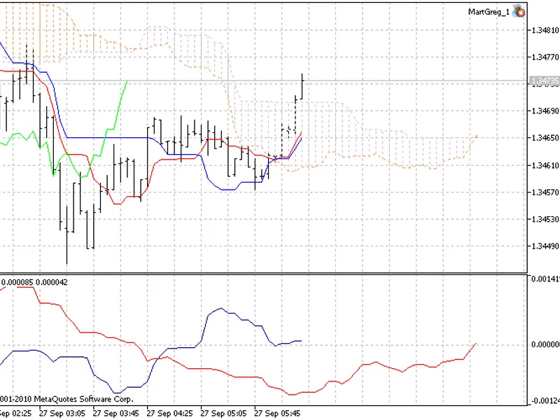Image resolution: width=560 pixels, height=420 pixels.
Task: Click the 1.34770 price axis label
Action: [545, 57]
